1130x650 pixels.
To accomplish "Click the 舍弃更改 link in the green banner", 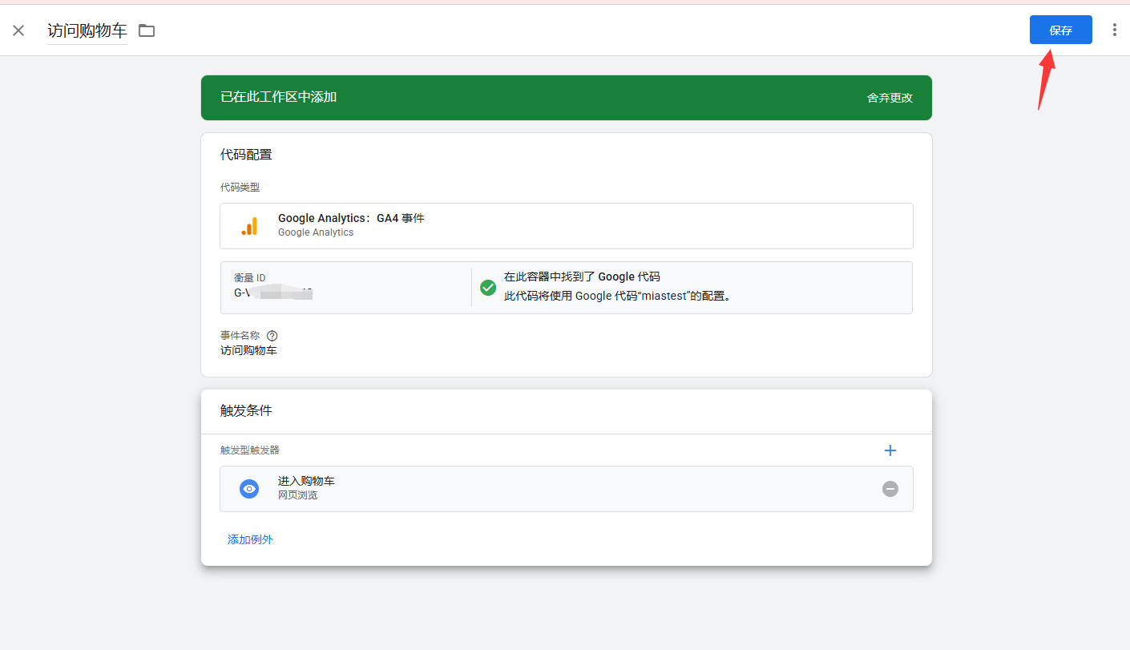I will click(x=890, y=98).
